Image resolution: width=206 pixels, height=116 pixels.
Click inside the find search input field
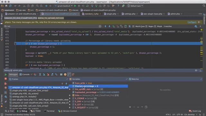[52, 26]
